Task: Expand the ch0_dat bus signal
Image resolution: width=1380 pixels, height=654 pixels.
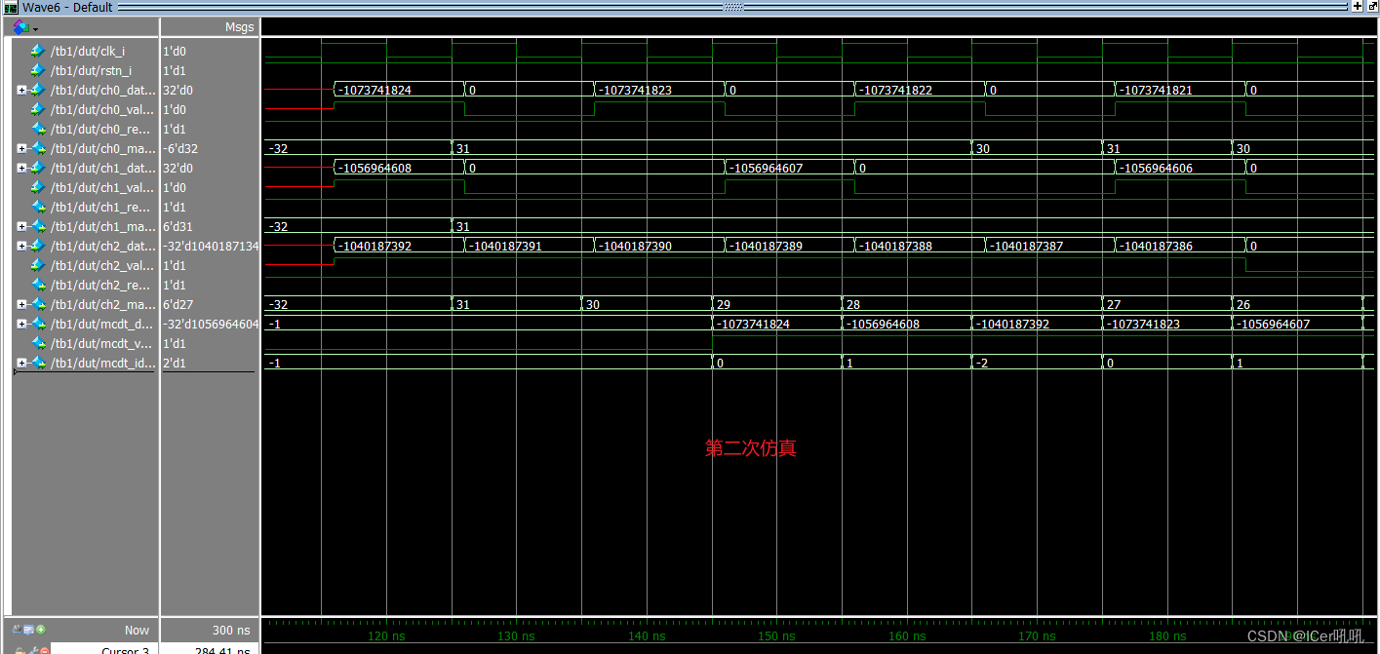Action: [x=21, y=90]
